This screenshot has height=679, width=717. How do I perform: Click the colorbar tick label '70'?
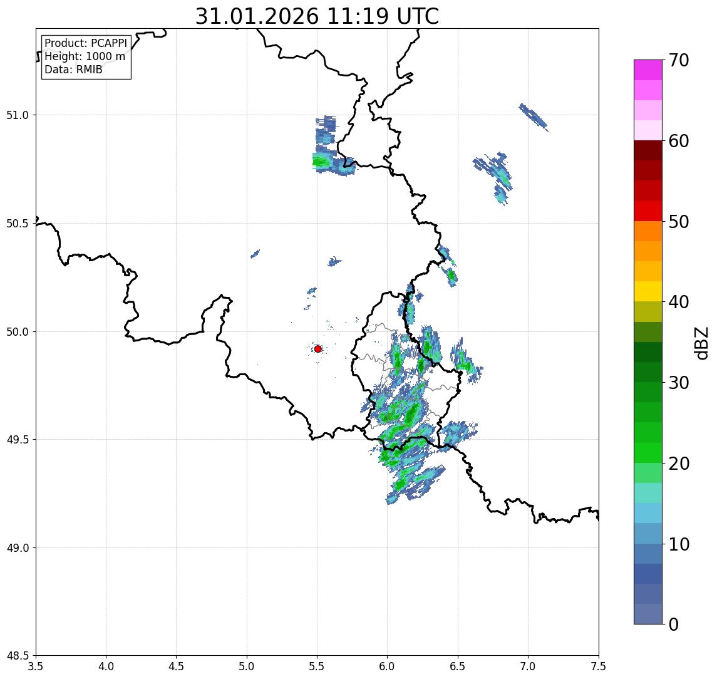pos(678,60)
